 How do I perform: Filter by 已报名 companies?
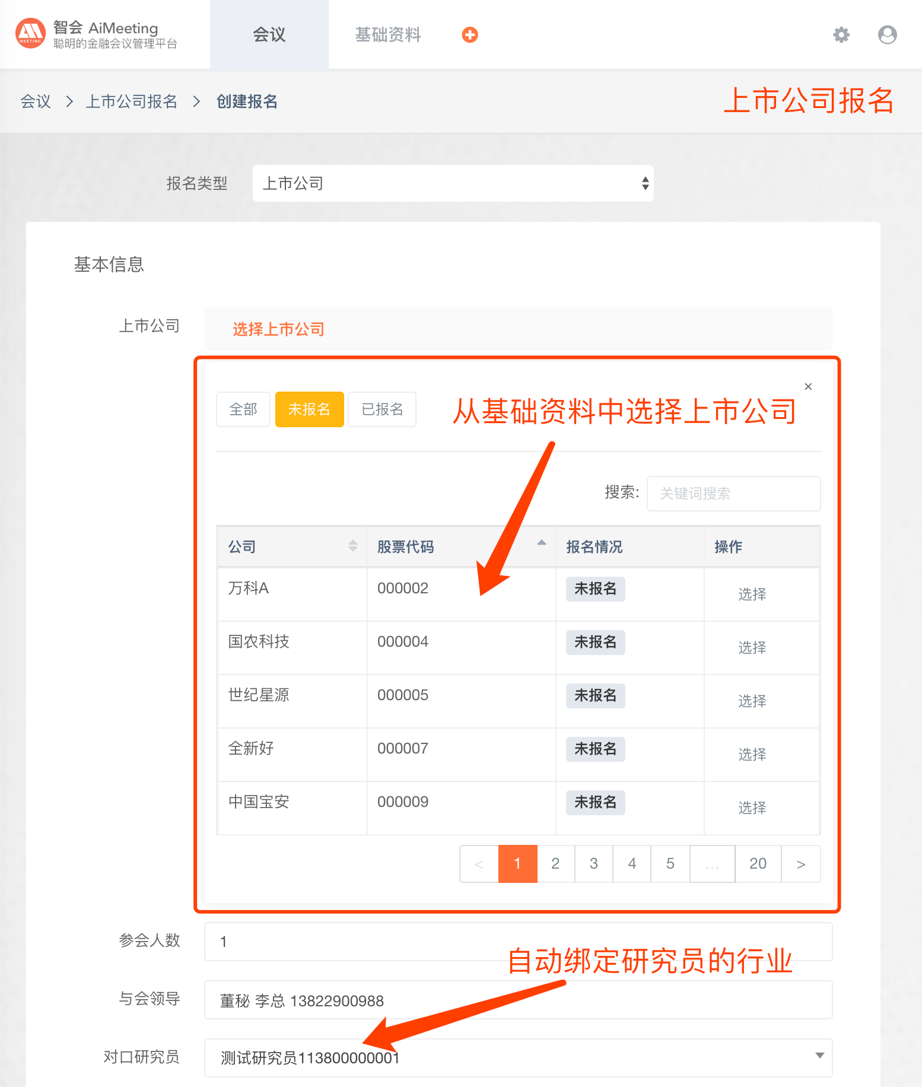382,409
